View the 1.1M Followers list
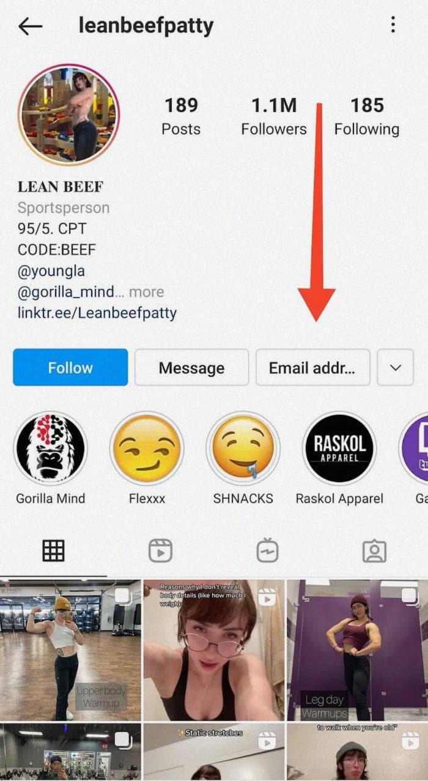Viewport: 428px width, 781px height. click(x=274, y=116)
